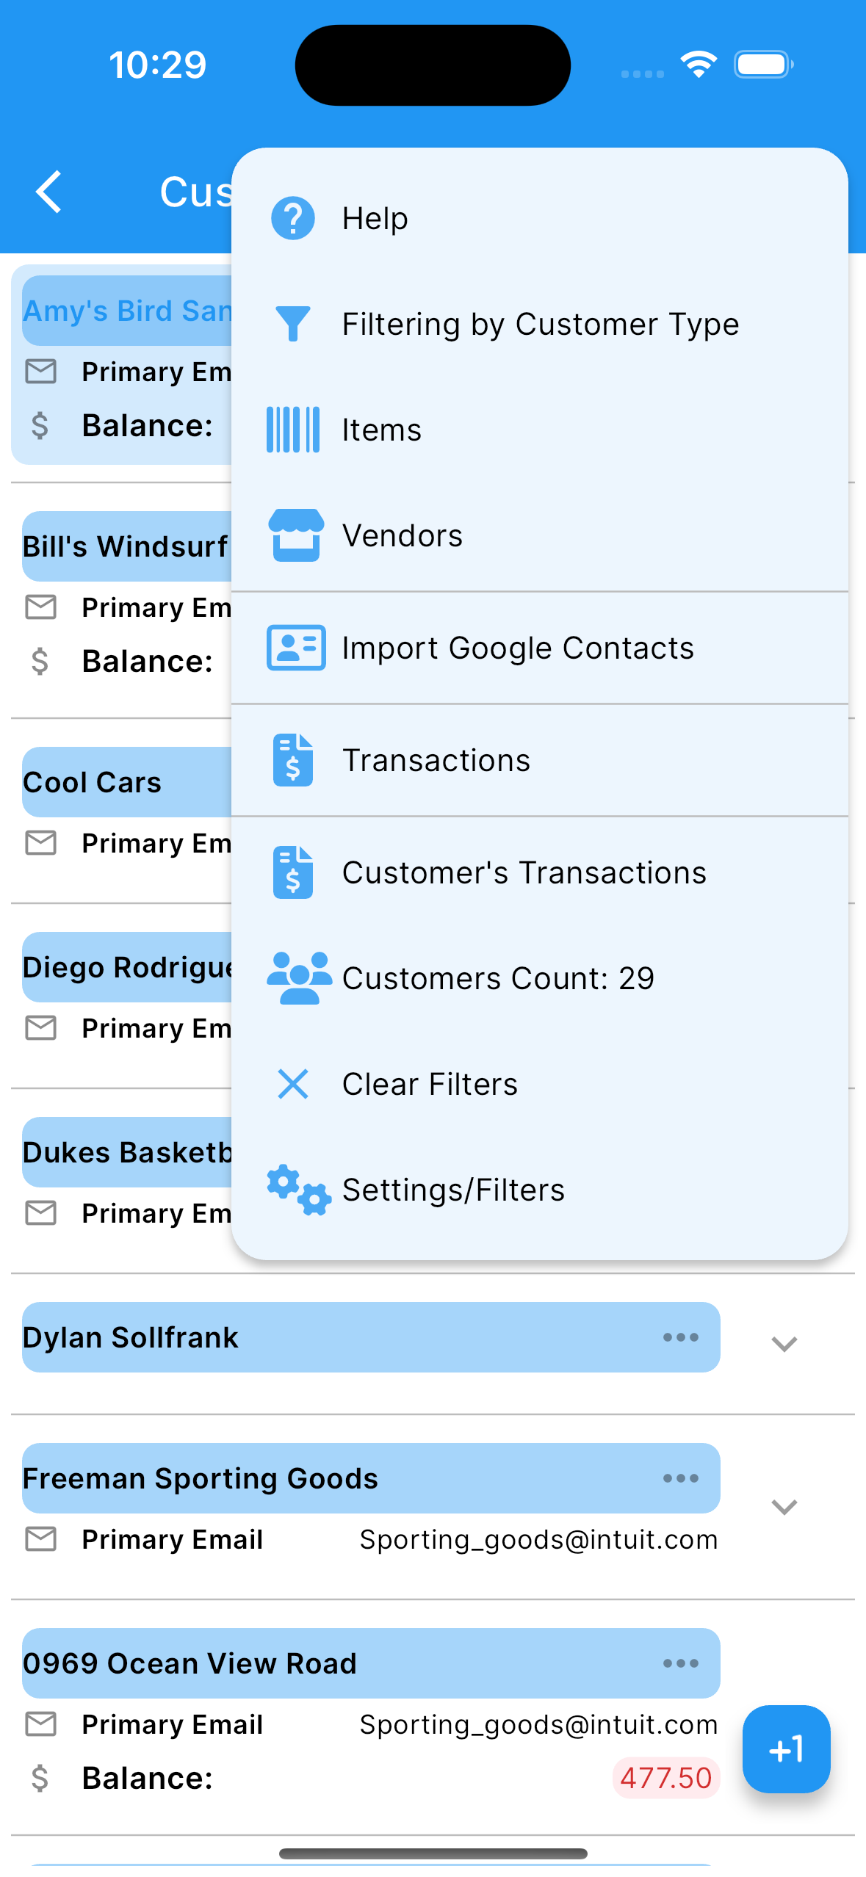Open 0969 Ocean View Road options
The width and height of the screenshot is (866, 1877).
(x=680, y=1663)
